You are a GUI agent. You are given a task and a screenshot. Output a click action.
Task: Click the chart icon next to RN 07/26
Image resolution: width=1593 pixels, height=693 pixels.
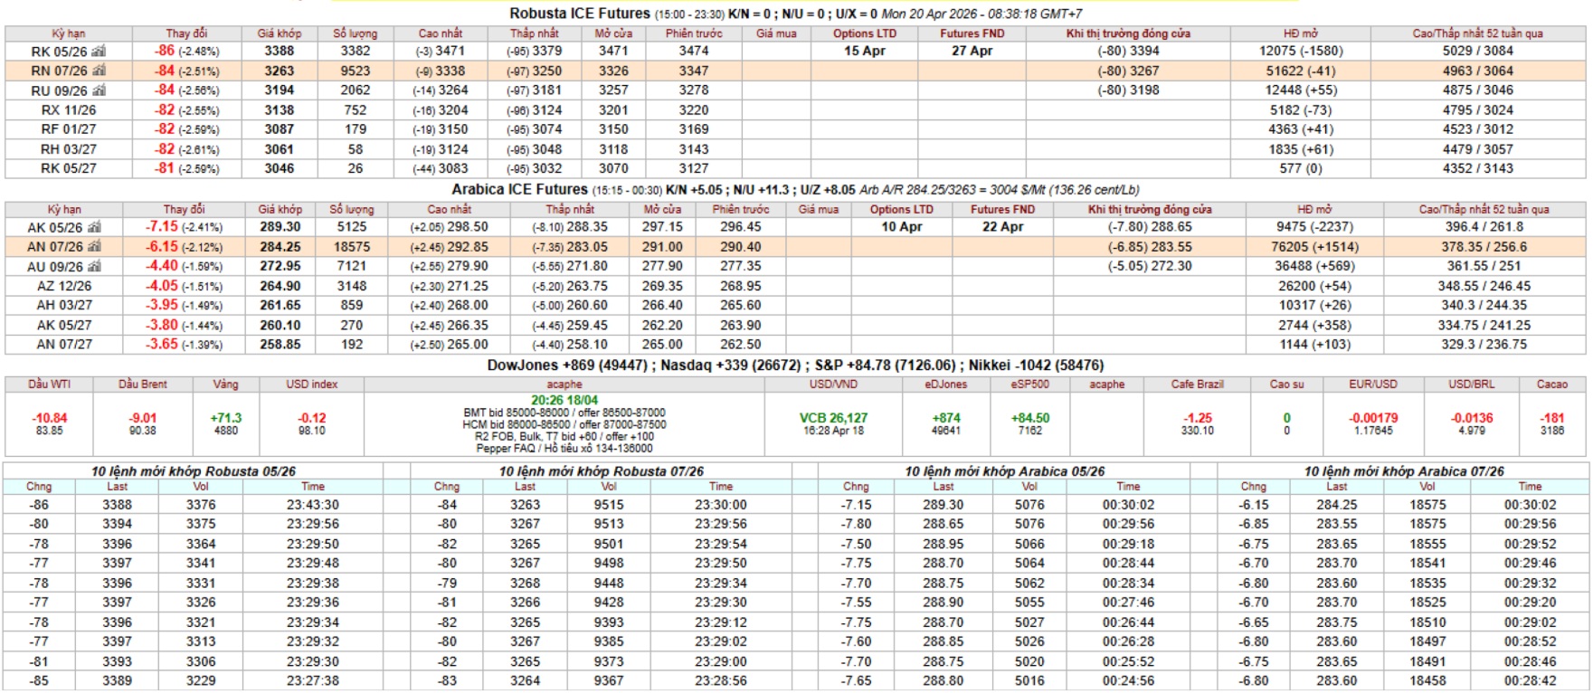point(99,71)
